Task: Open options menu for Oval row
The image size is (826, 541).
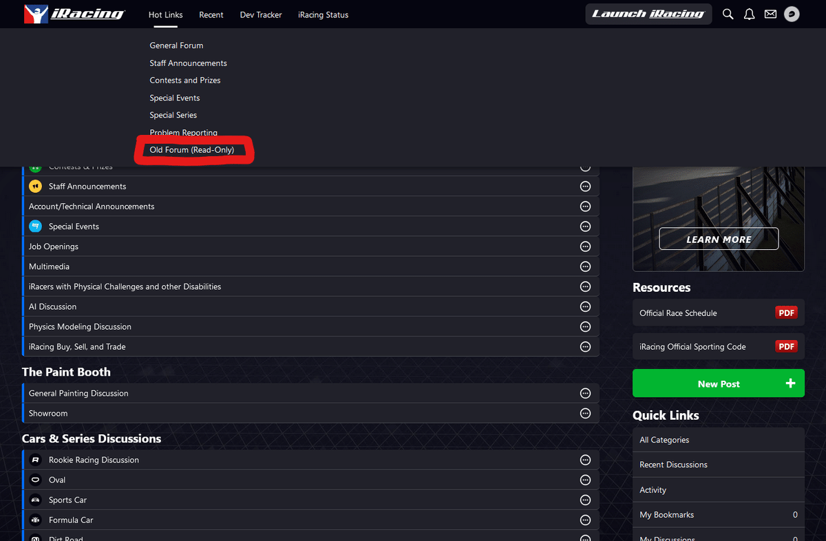Action: click(585, 480)
